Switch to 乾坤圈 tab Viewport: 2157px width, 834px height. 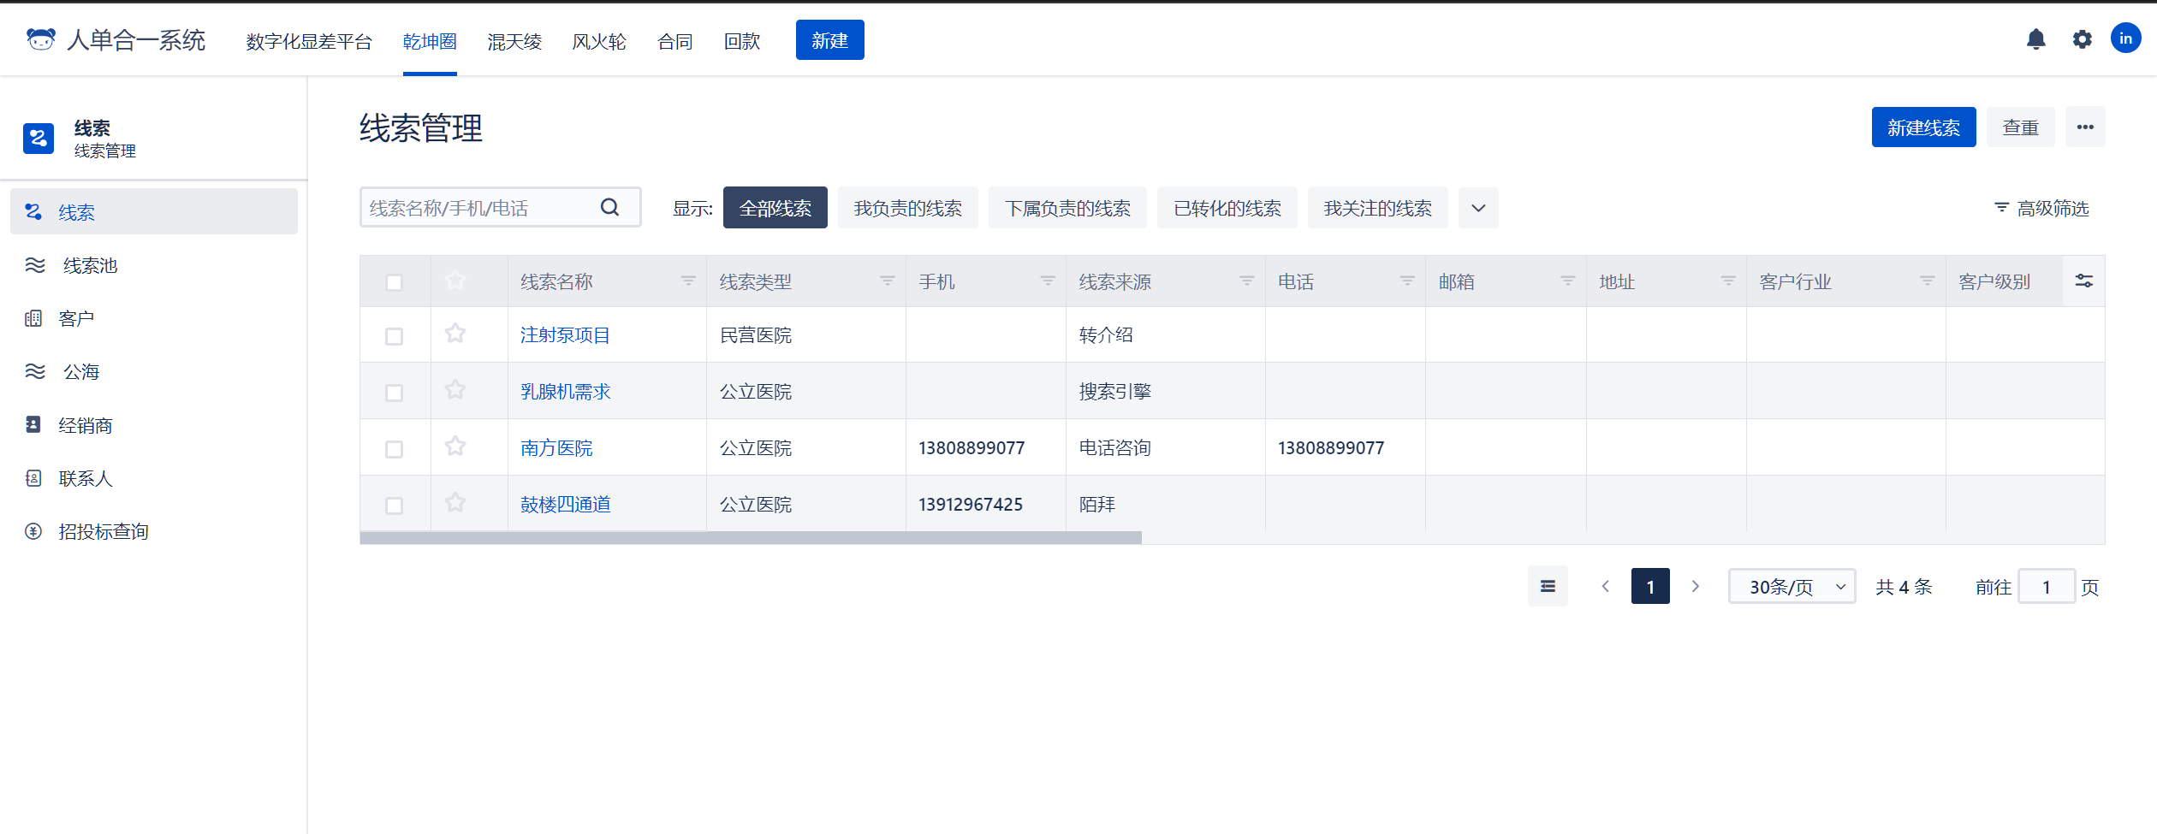[x=430, y=41]
